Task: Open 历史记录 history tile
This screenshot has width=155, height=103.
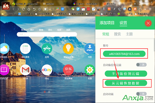Action: [x=4, y=70]
